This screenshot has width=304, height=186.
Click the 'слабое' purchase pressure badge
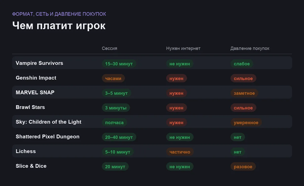tap(242, 64)
